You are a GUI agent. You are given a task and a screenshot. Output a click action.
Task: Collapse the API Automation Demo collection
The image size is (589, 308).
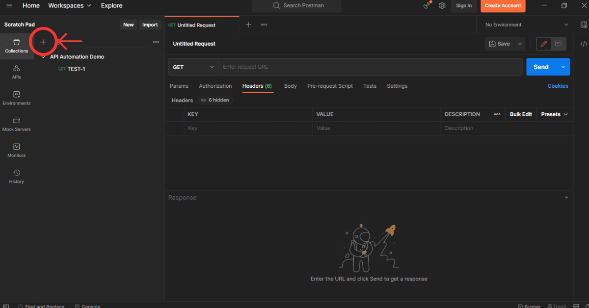[x=44, y=57]
